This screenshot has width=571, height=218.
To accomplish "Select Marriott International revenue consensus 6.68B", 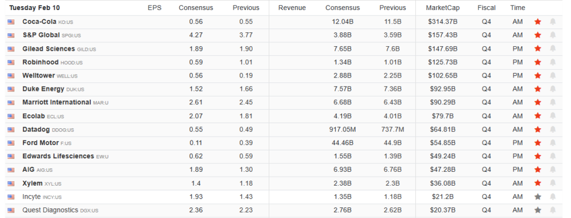I will click(x=343, y=103).
